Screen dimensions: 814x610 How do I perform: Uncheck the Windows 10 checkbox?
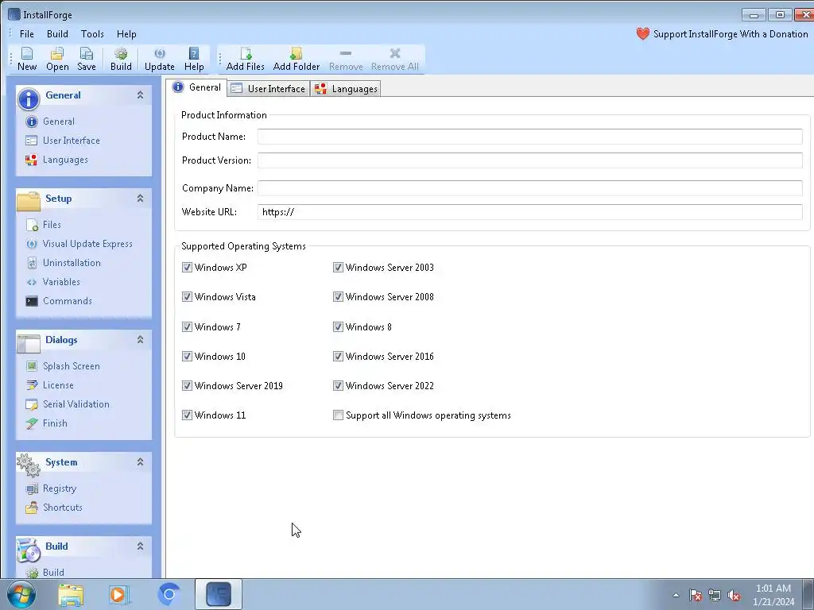(x=187, y=357)
